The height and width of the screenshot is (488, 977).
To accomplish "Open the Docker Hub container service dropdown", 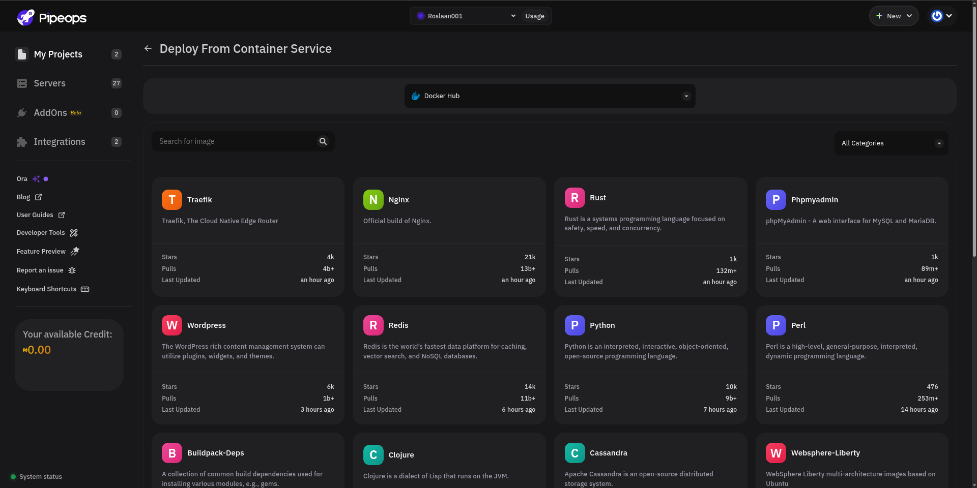I will click(x=550, y=96).
